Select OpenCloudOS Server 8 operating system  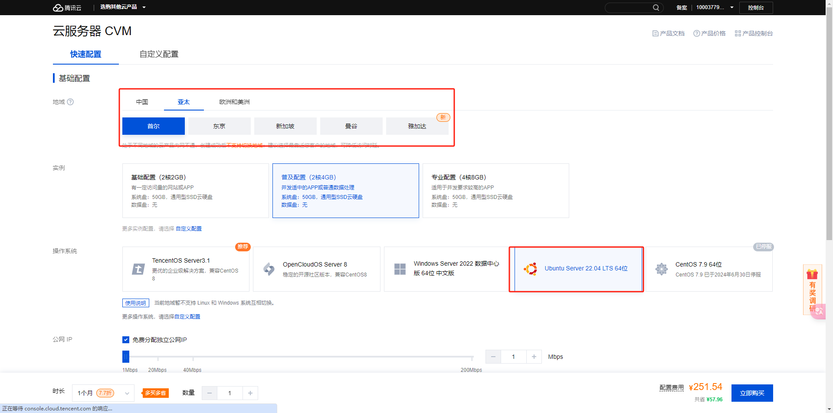point(317,269)
